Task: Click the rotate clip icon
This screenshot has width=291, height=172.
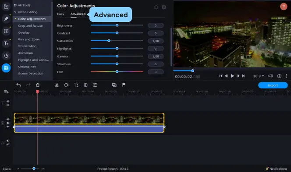Action: (67, 85)
